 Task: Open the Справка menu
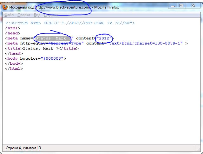(x=51, y=15)
